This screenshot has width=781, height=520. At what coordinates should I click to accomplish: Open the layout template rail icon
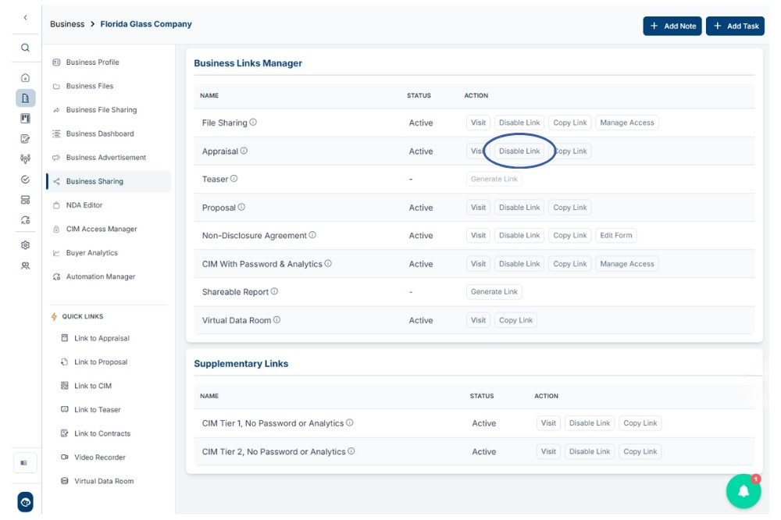[26, 200]
